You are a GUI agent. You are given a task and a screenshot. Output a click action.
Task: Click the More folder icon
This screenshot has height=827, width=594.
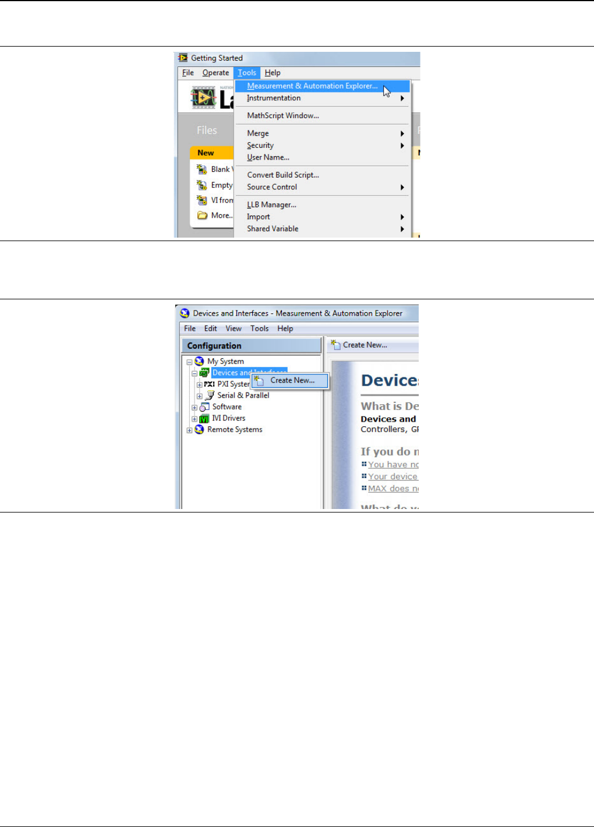point(202,215)
